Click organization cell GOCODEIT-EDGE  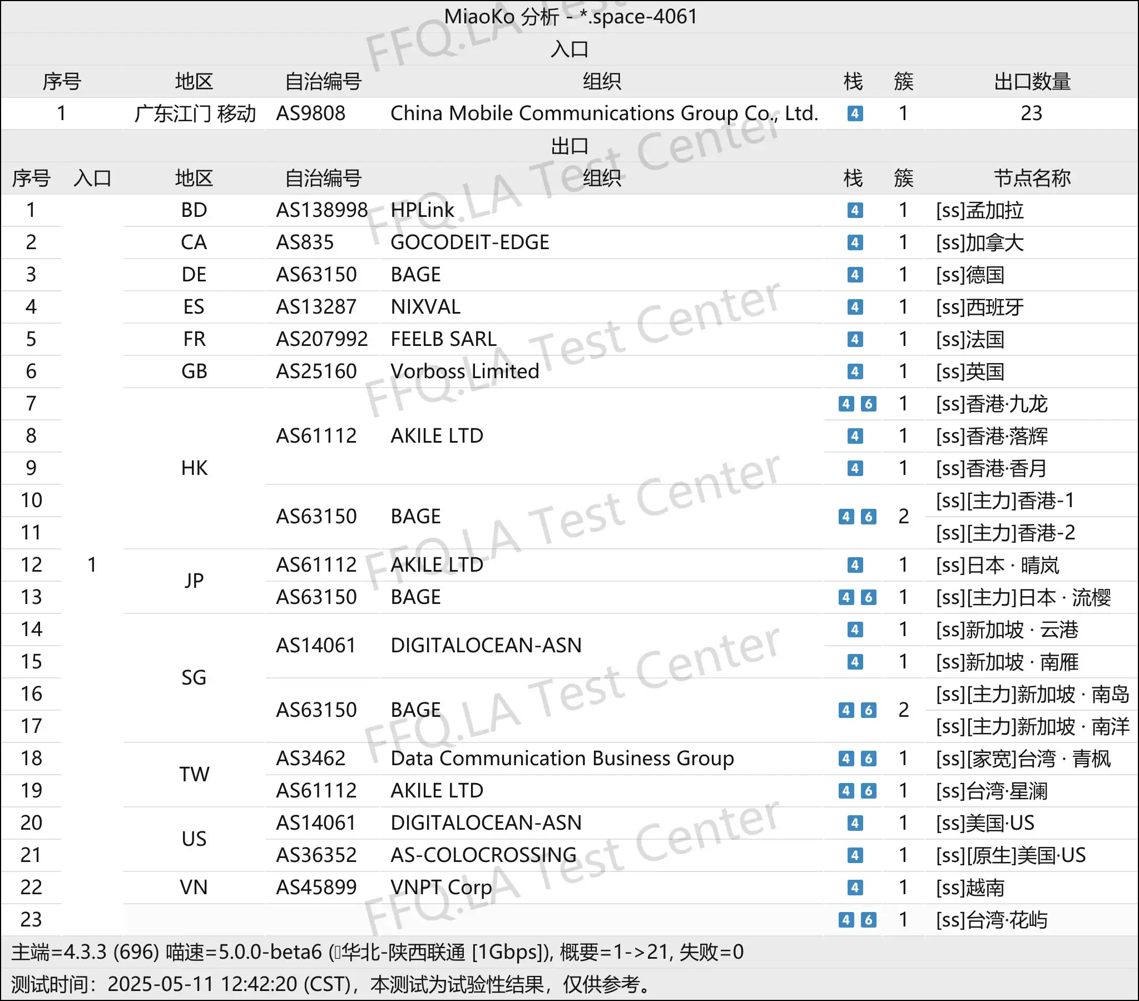click(470, 242)
